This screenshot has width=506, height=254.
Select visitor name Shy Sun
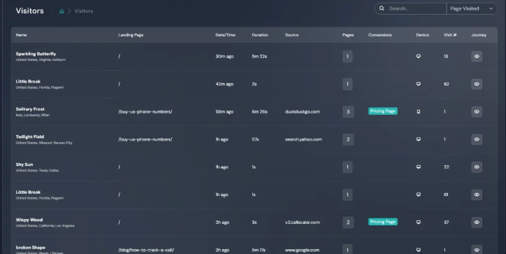pyautogui.click(x=25, y=164)
